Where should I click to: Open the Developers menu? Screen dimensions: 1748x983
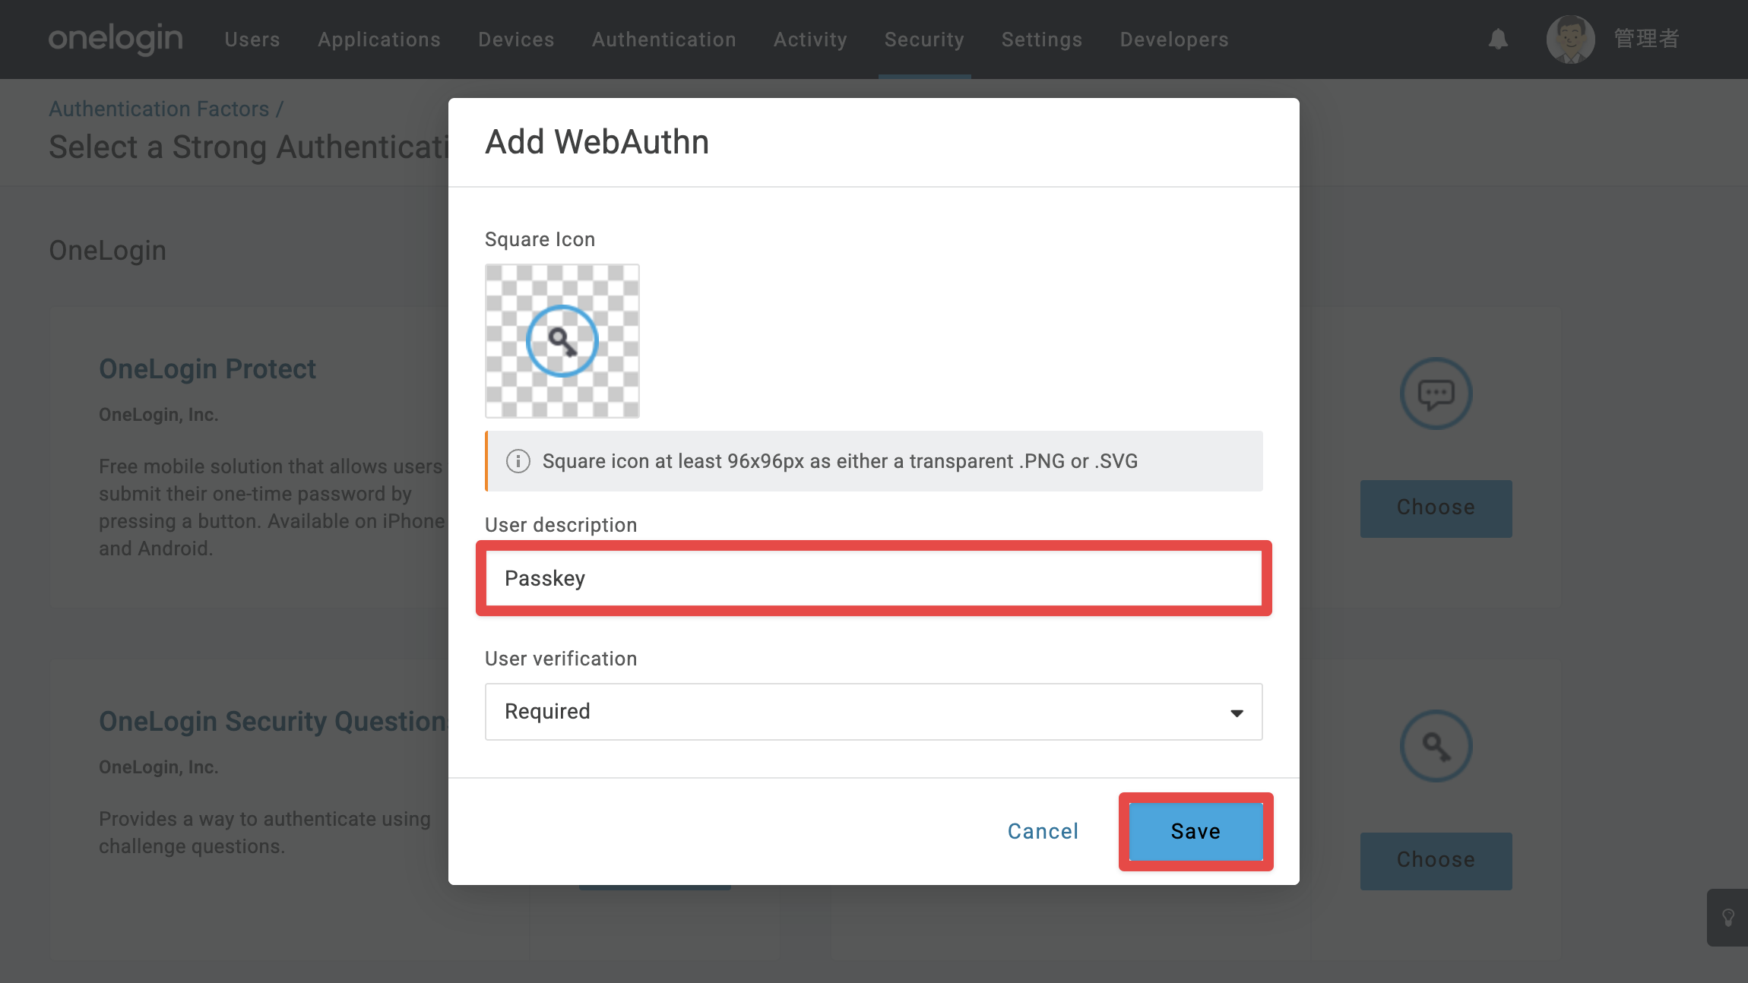[x=1174, y=40]
